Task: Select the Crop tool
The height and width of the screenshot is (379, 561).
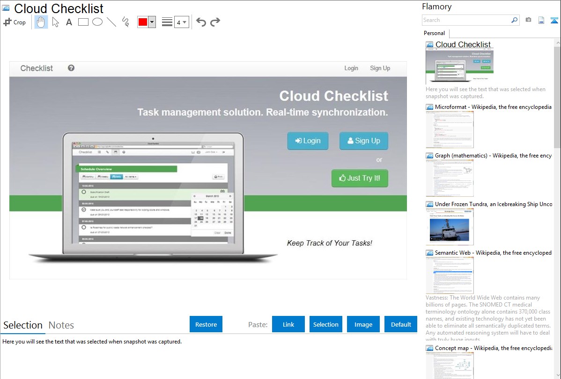Action: coord(15,22)
